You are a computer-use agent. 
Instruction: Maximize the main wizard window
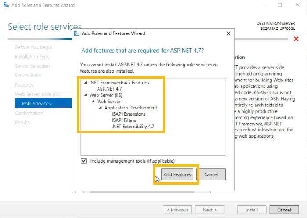point(280,5)
